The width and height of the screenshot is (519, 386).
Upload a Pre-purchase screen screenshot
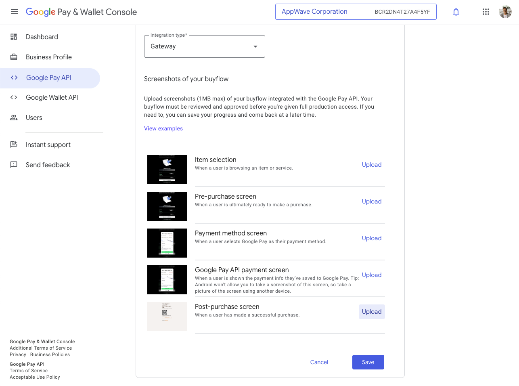372,201
